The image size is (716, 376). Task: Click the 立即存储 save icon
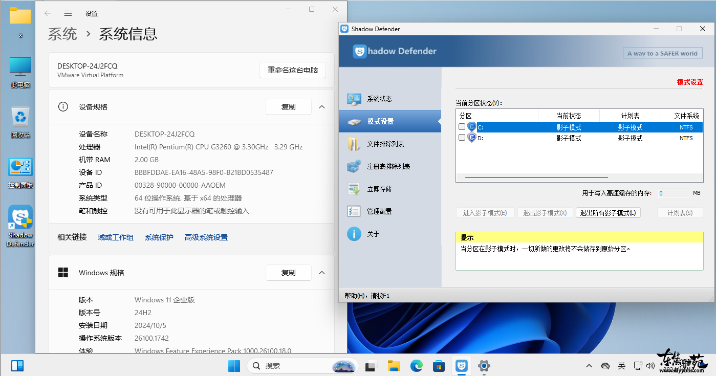click(354, 189)
